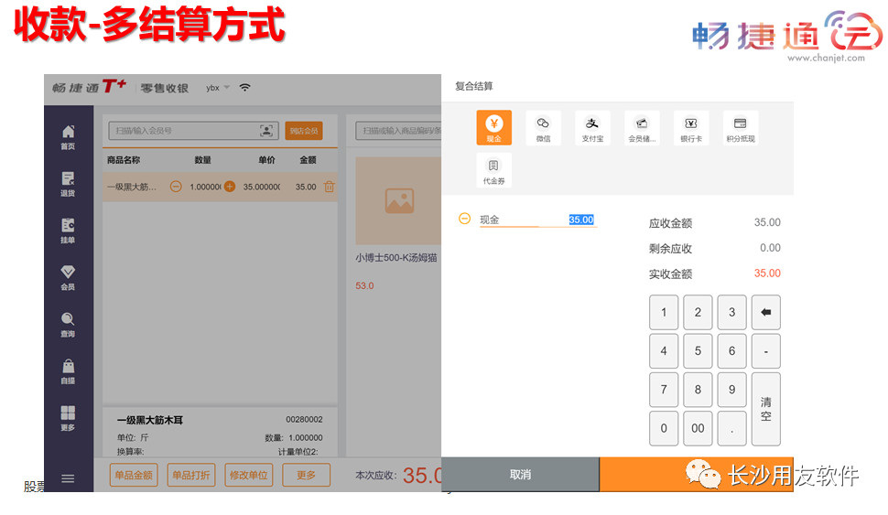Tap keypad digit 1
The height and width of the screenshot is (515, 888).
point(664,313)
